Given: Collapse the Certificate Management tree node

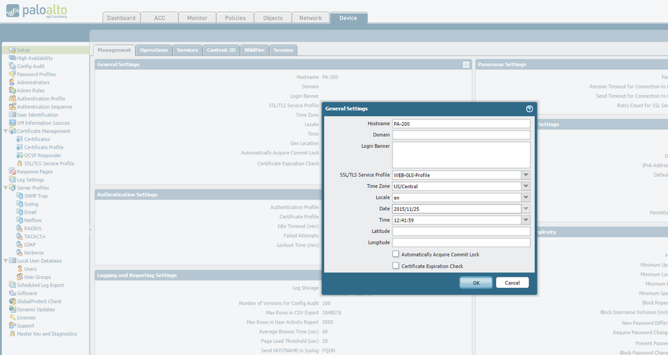Looking at the screenshot, I should [x=5, y=131].
